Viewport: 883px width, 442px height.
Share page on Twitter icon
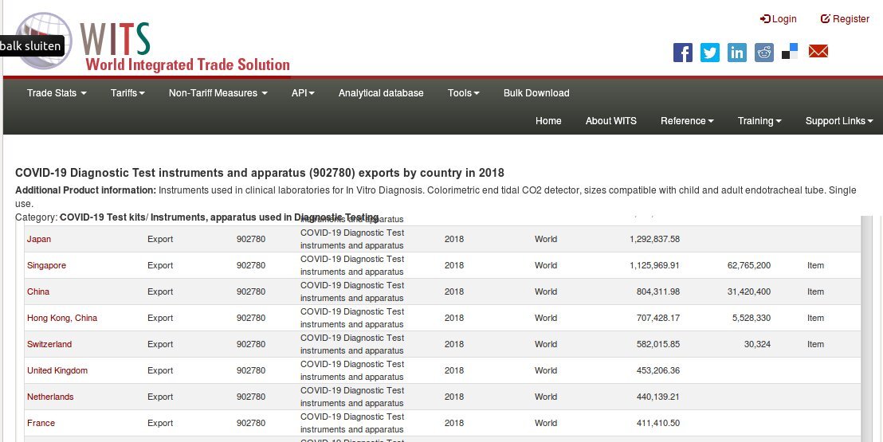click(x=709, y=53)
